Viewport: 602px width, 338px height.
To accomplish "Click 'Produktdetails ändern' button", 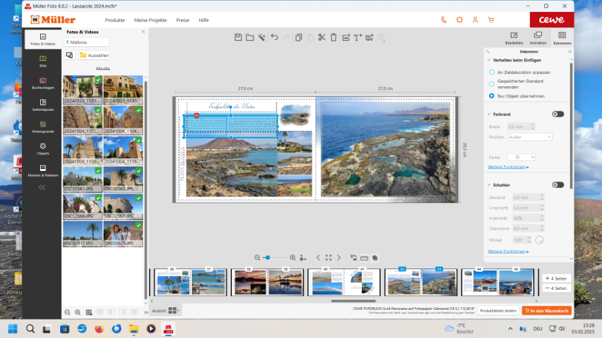I will (x=498, y=311).
